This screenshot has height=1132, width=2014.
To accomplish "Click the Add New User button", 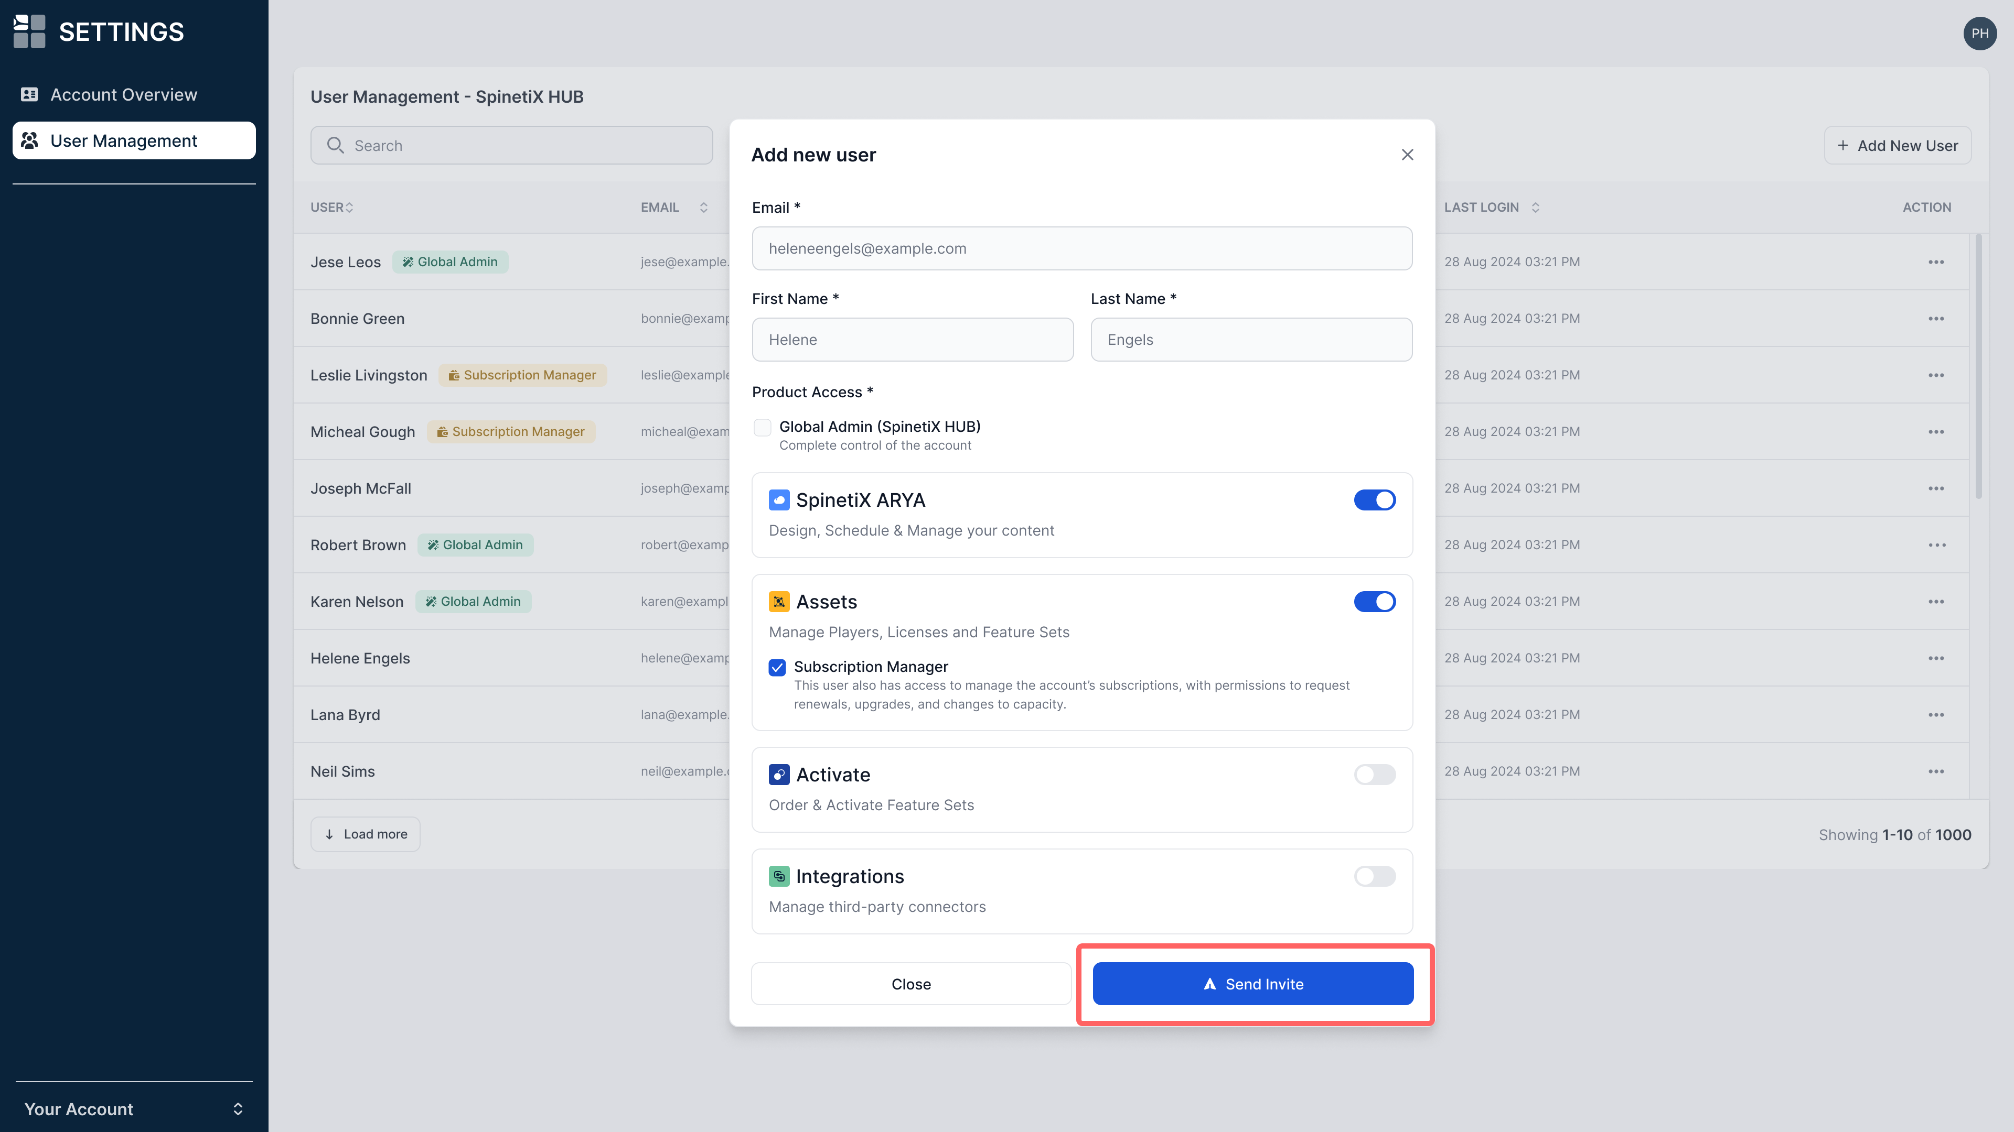I will point(1898,145).
